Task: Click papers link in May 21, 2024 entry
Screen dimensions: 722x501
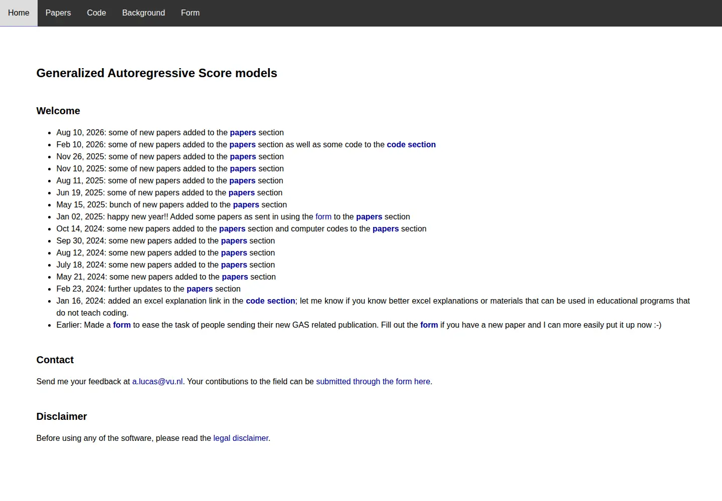Action: click(235, 277)
